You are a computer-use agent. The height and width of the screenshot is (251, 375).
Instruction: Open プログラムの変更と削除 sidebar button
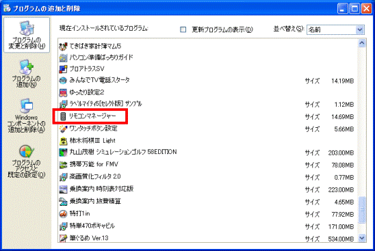tap(27, 35)
